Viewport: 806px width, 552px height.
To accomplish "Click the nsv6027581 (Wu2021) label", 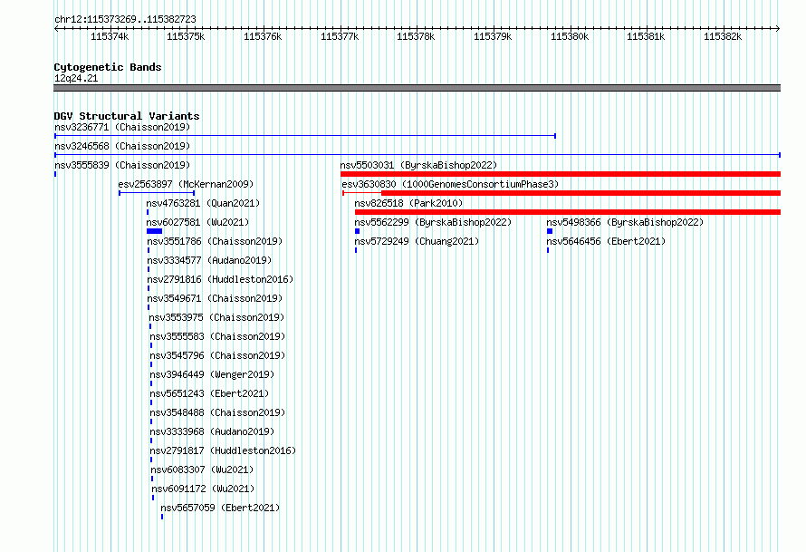I will (197, 222).
